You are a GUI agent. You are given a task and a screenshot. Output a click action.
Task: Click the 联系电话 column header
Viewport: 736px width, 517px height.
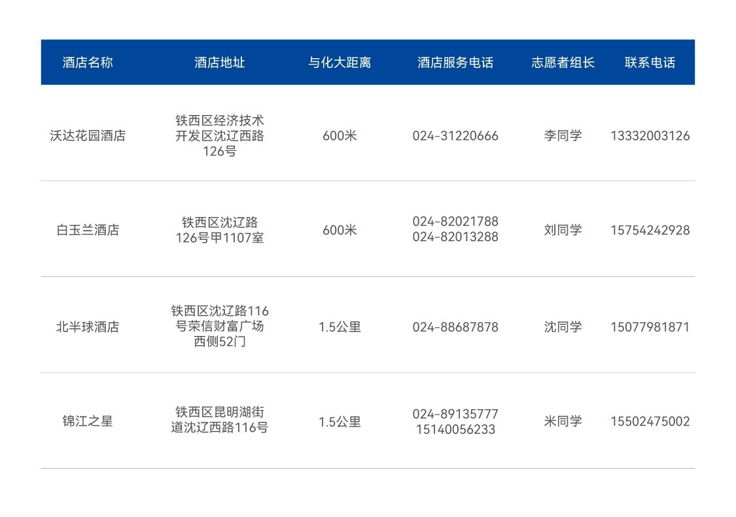point(650,63)
